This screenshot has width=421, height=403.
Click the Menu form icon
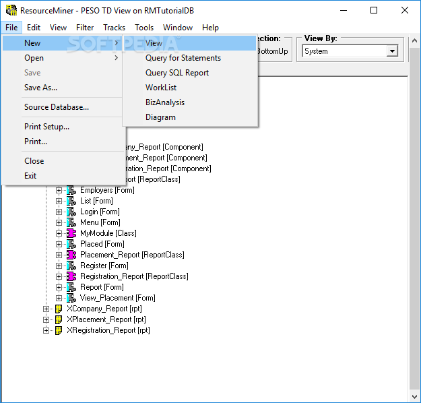tap(71, 222)
